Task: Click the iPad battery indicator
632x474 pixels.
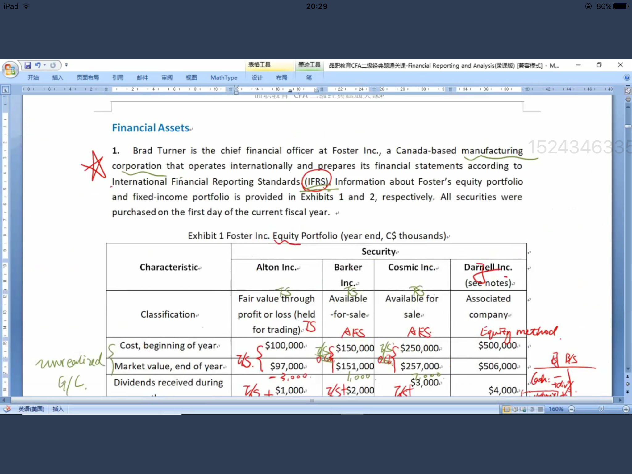Action: (621, 6)
